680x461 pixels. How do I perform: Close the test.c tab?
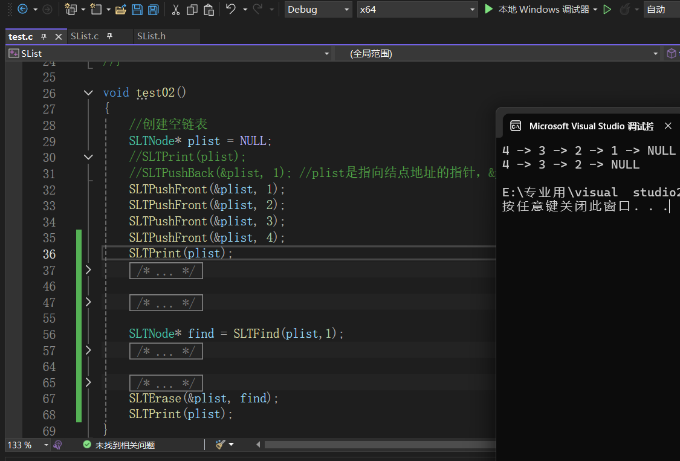tap(59, 37)
